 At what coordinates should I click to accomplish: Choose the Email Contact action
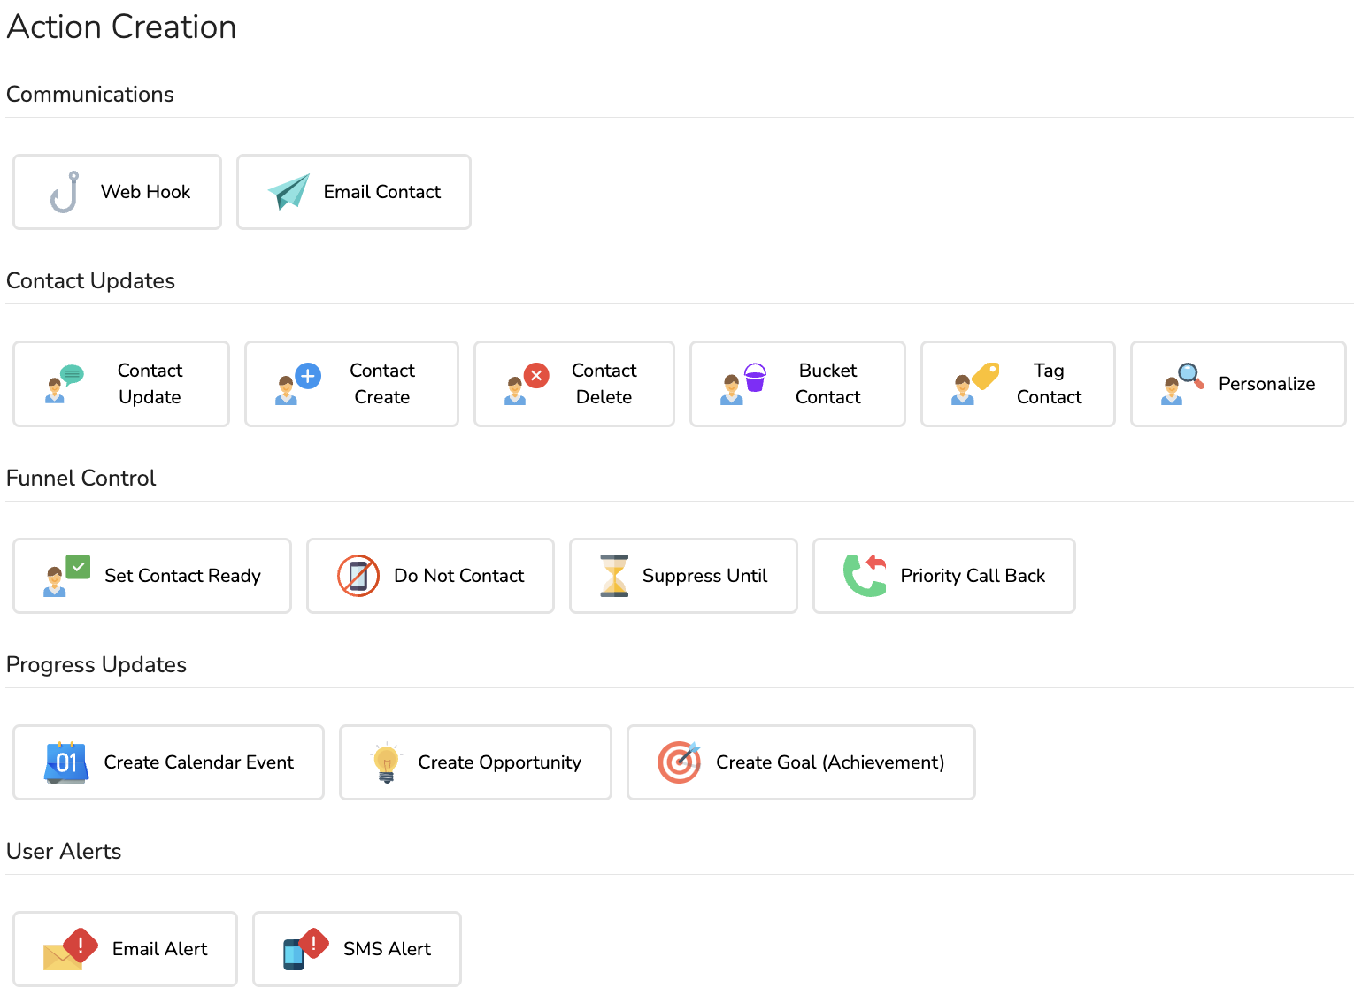(354, 192)
